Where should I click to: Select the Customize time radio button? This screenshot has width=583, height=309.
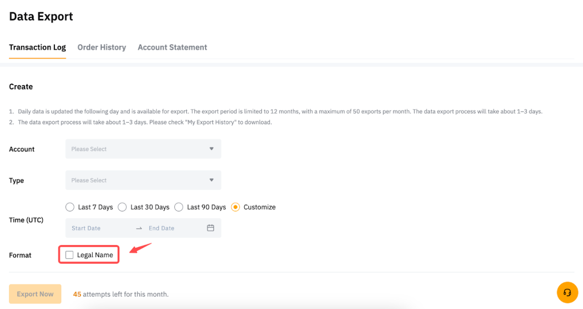(235, 207)
